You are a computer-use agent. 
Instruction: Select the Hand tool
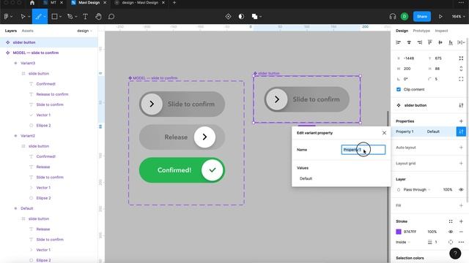98,16
